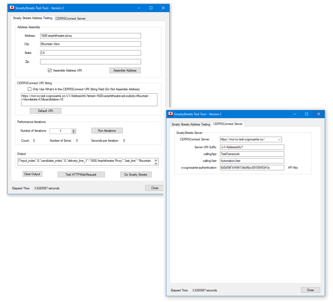
Task: Switch to Smarty Streets Address Testing tab in right window
Action: tap(191, 124)
